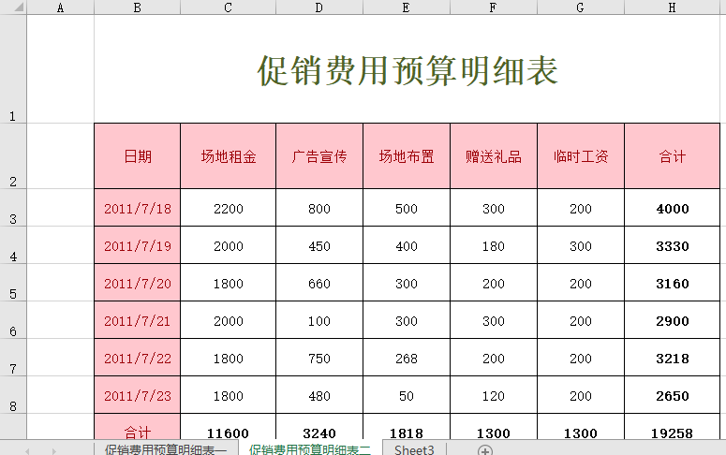
Task: Select the 场地租金 total cell 11600
Action: coord(228,433)
